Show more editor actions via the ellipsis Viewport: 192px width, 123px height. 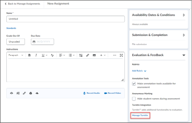pyautogui.click(x=114, y=55)
